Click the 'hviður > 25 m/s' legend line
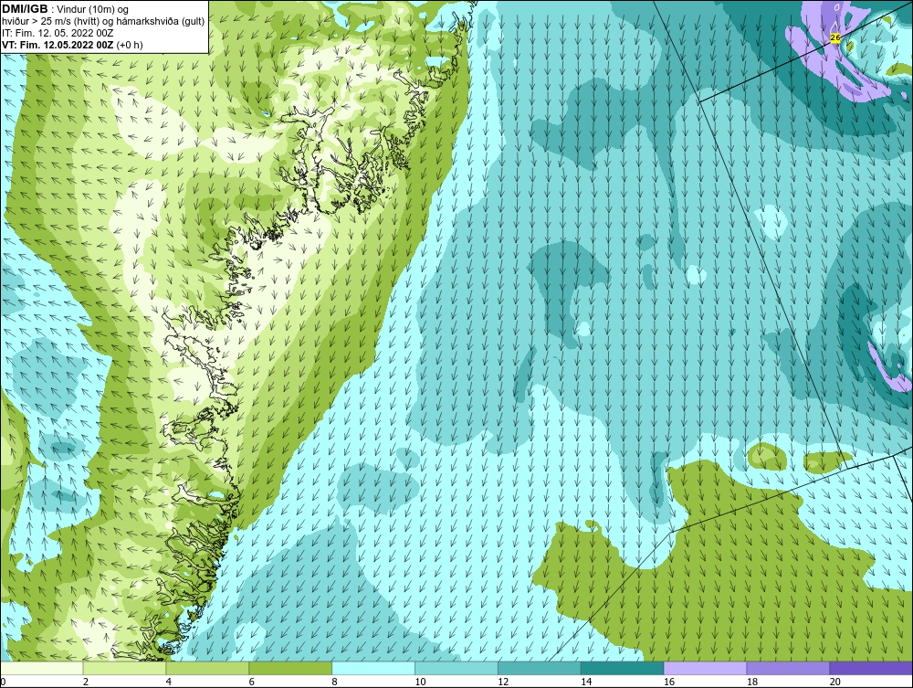Viewport: 913px width, 688px height. (103, 21)
